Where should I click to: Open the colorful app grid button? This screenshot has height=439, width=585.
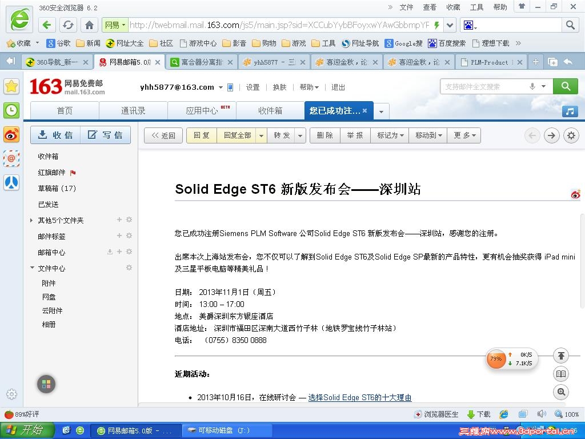[x=46, y=384]
